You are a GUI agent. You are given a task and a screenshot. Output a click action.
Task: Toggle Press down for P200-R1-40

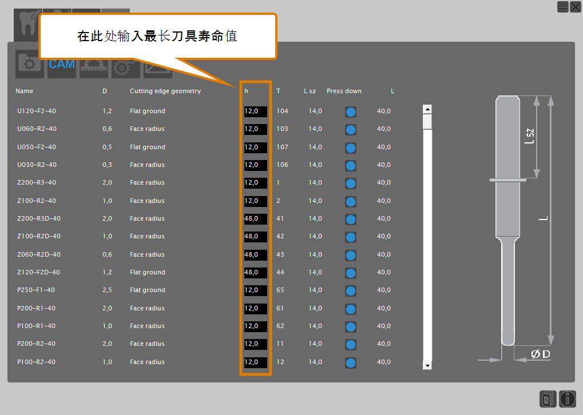click(x=351, y=309)
